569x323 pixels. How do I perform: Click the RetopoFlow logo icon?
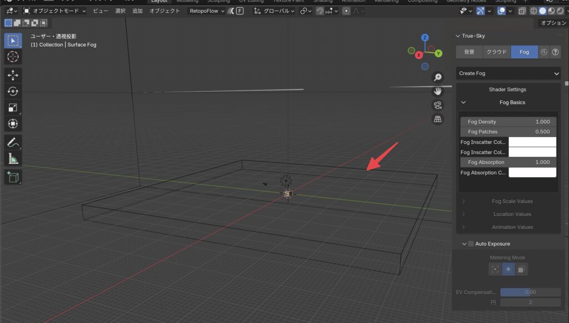coord(231,11)
